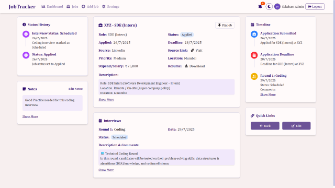Go to the Jobs menu item
Image resolution: width=335 pixels, height=188 pixels.
pyautogui.click(x=72, y=7)
